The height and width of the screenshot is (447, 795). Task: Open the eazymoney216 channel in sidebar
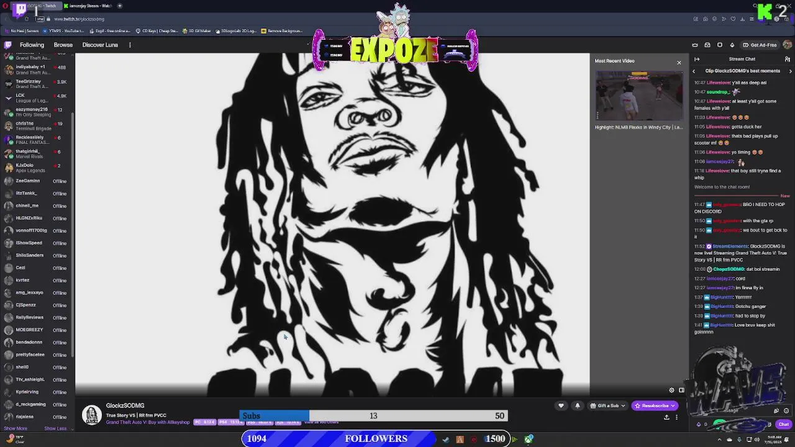(36, 112)
